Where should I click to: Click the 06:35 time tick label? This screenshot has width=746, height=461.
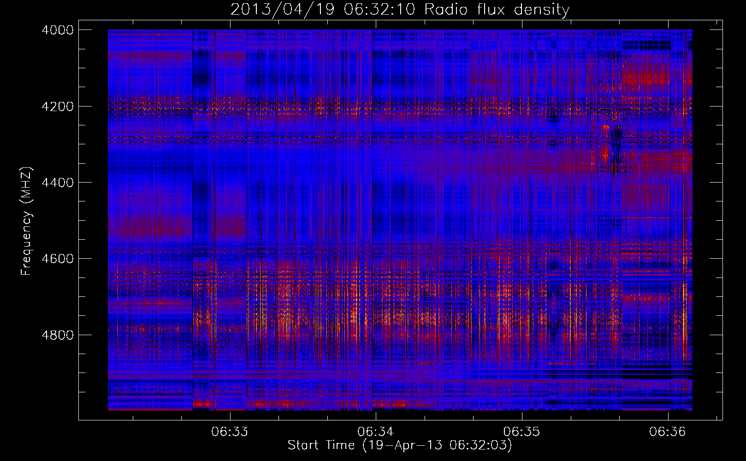[521, 431]
